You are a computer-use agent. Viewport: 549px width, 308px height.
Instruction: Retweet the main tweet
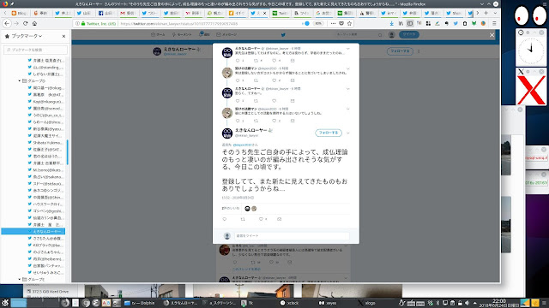[x=243, y=219]
